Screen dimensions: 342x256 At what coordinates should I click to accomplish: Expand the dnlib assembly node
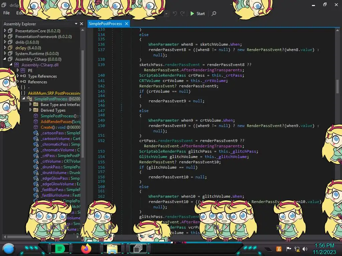tap(5, 42)
